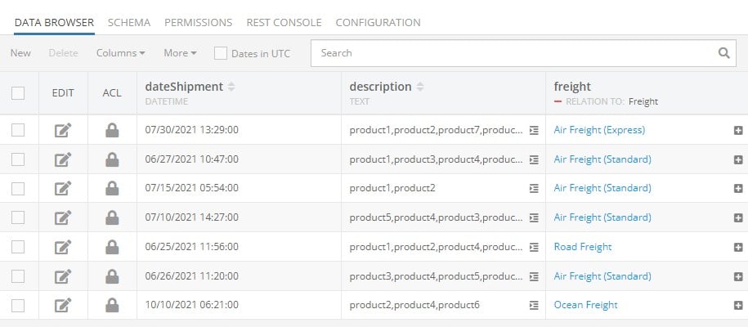Click the search magnifier icon
Viewport: 748px width, 327px height.
pyautogui.click(x=723, y=53)
